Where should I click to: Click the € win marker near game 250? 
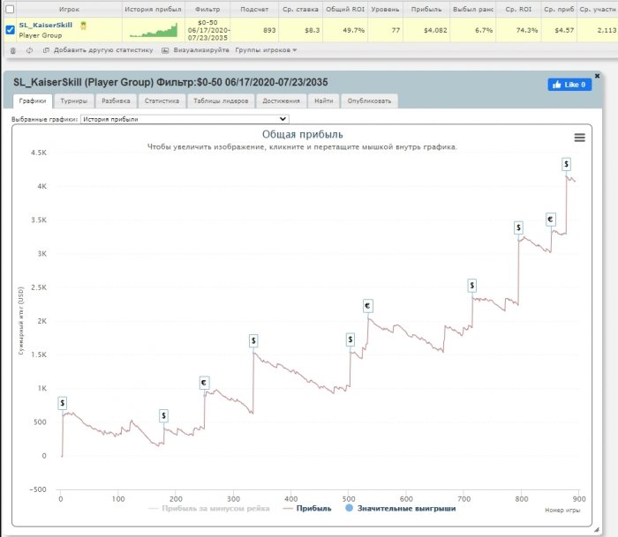204,383
